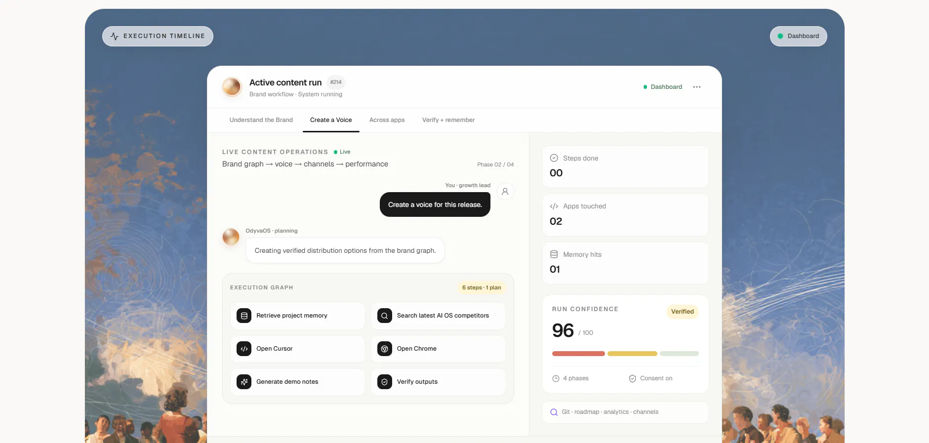Click the Open Chrome step
929x443 pixels.
pos(438,349)
